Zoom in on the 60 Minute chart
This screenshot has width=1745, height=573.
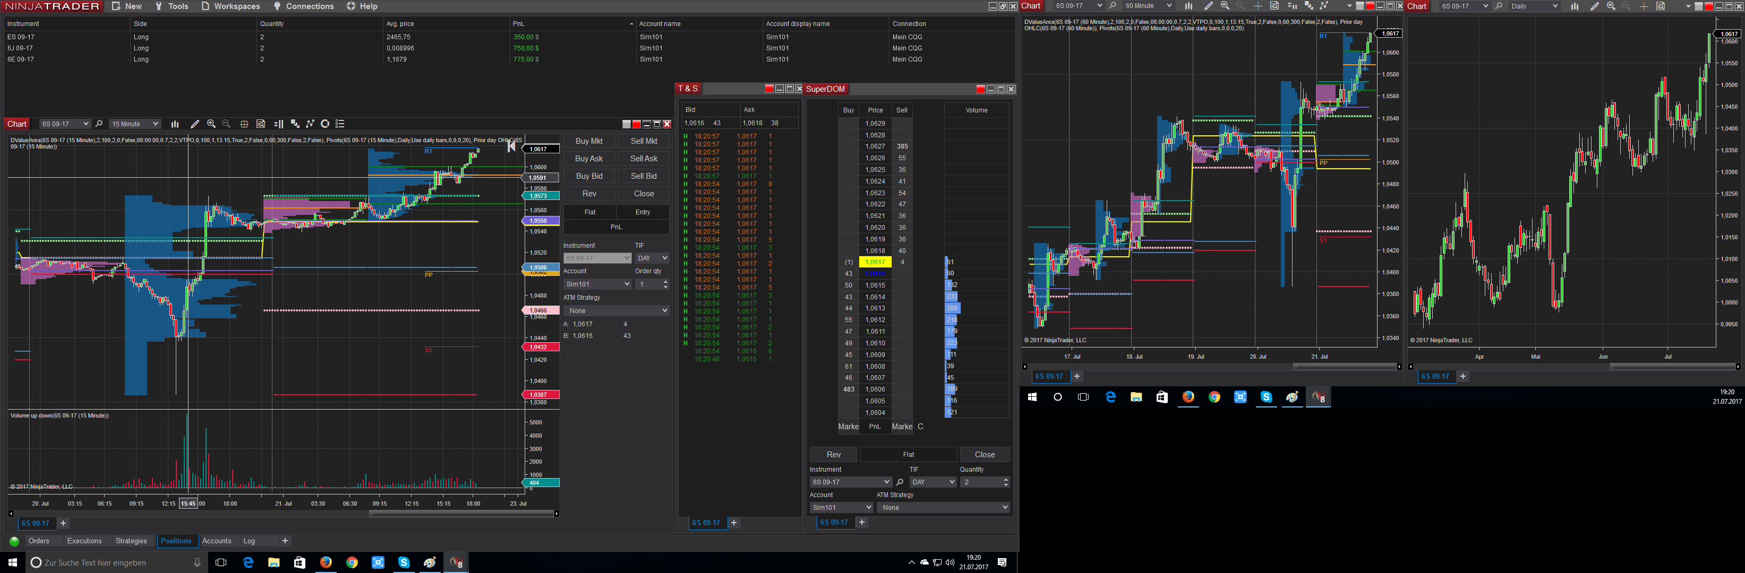[1225, 6]
